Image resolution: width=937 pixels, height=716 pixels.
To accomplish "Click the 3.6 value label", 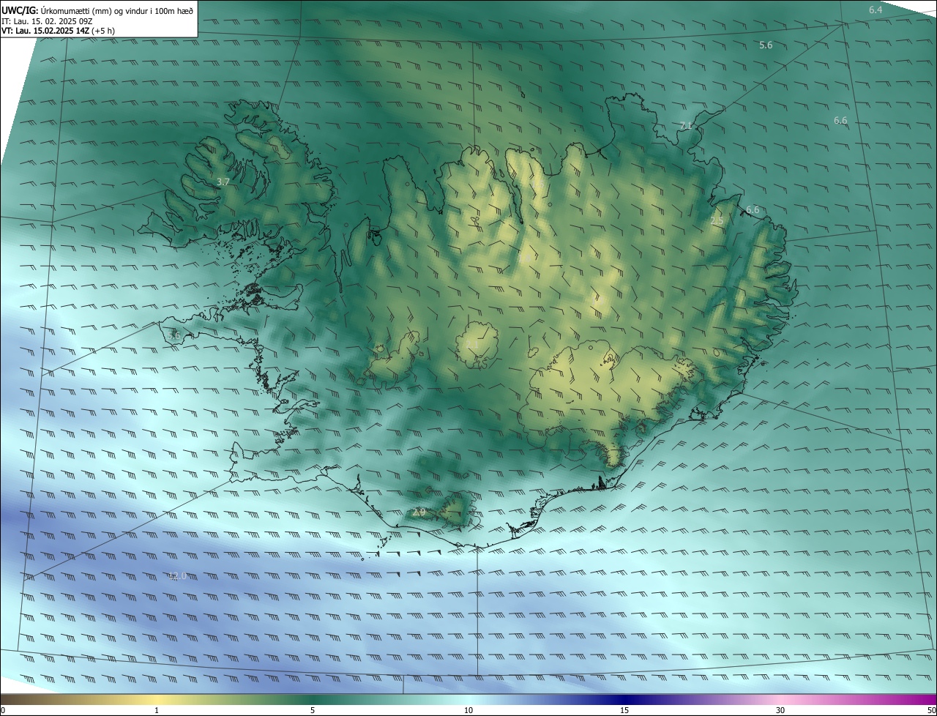I will 173,335.
